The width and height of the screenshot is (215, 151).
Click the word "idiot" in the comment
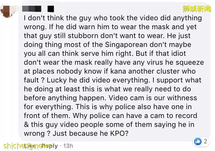click(x=179, y=54)
